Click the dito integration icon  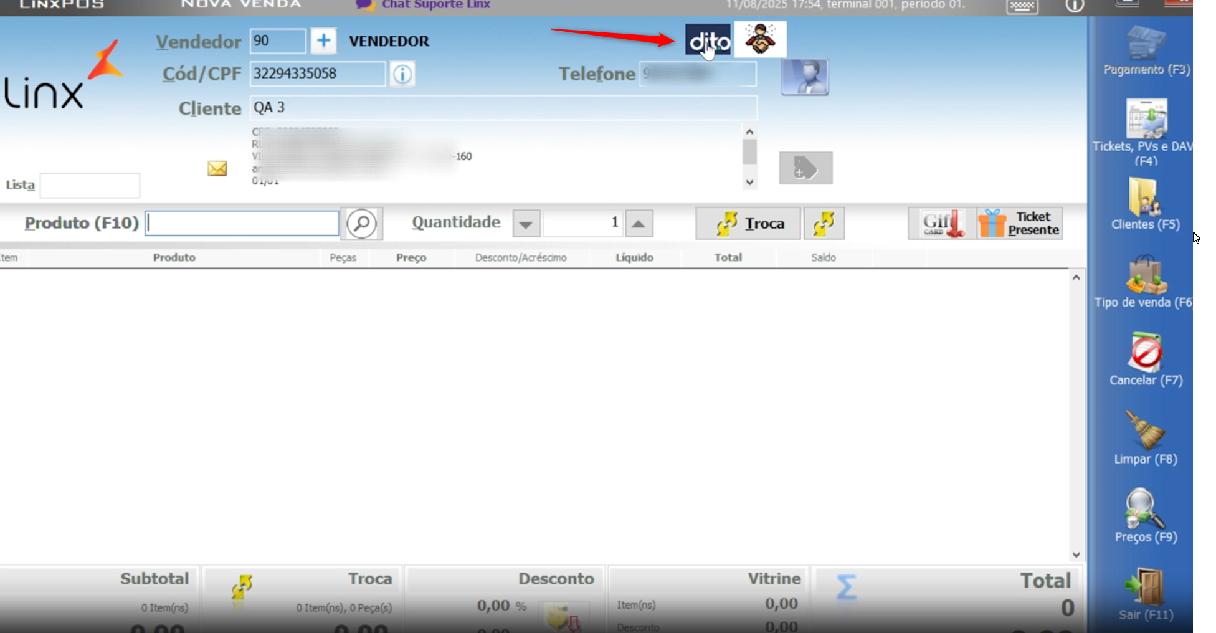[x=708, y=39]
